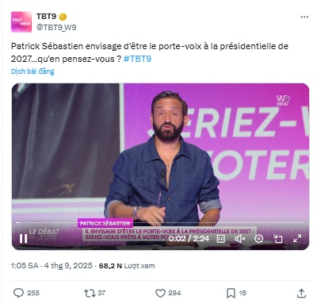The image size is (317, 304).
Task: Repost this tweet
Action: [89, 293]
